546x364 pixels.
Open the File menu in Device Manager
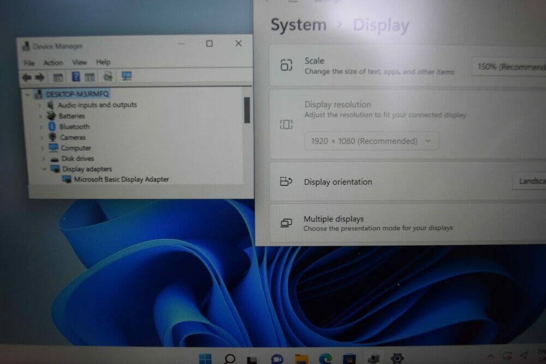pos(29,63)
